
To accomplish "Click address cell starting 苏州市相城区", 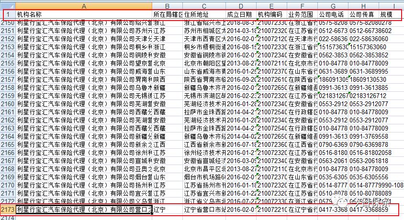I will click(x=204, y=31).
